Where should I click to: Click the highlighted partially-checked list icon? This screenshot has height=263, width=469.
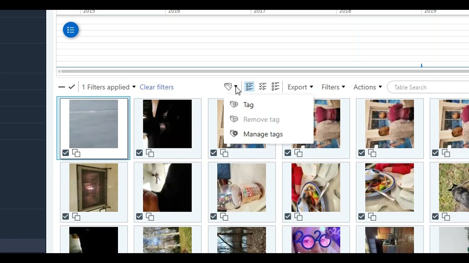pyautogui.click(x=250, y=87)
